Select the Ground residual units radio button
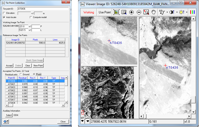 (21, 74)
